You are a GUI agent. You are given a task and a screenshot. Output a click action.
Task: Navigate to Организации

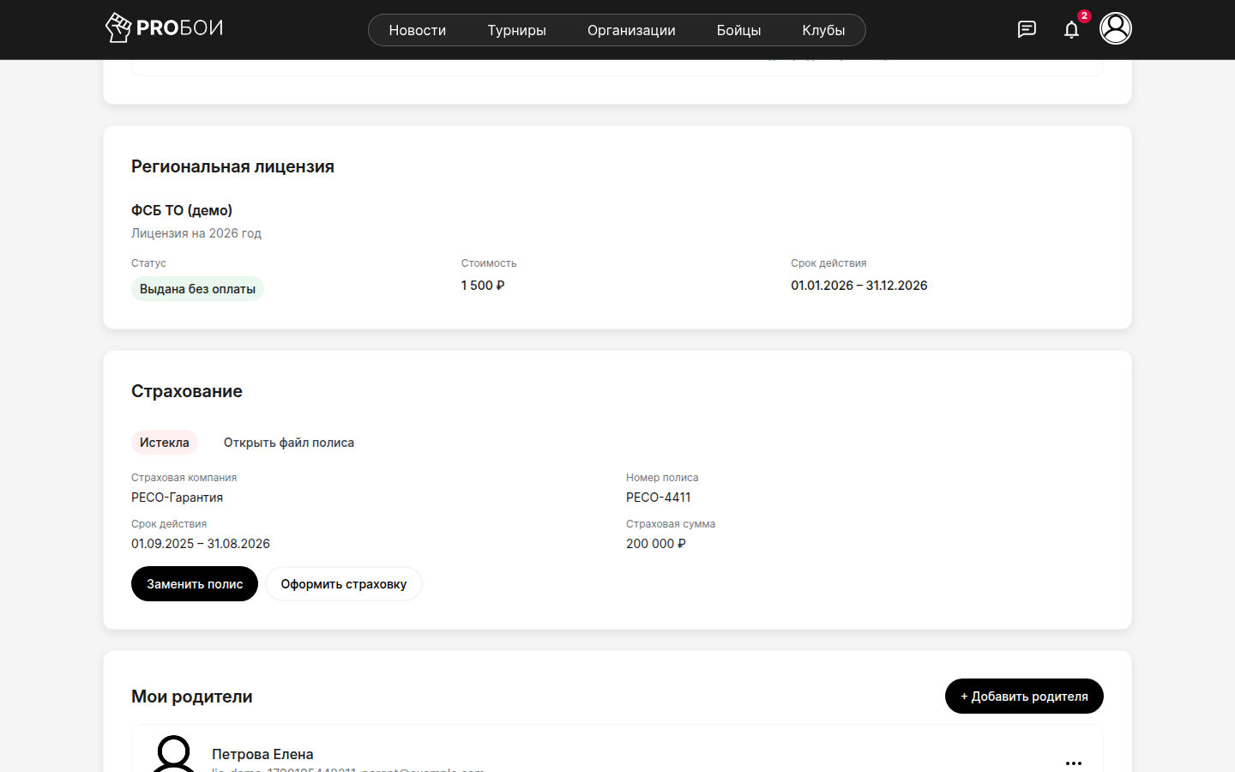pos(631,30)
